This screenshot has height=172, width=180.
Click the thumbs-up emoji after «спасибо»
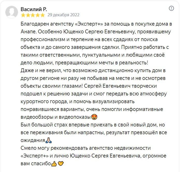54,164
